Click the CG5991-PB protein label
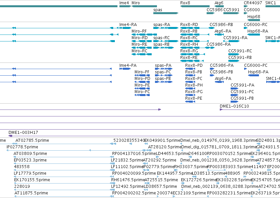The image size is (280, 198). (x=242, y=98)
